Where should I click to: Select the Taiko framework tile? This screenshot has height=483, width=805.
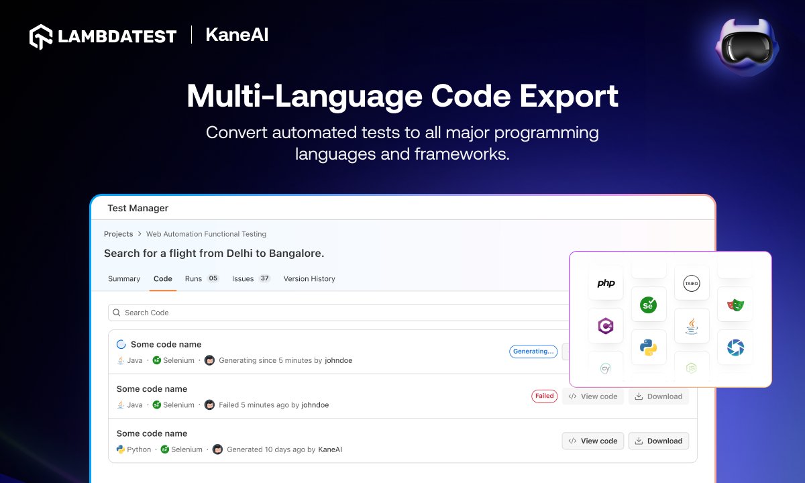coord(692,283)
